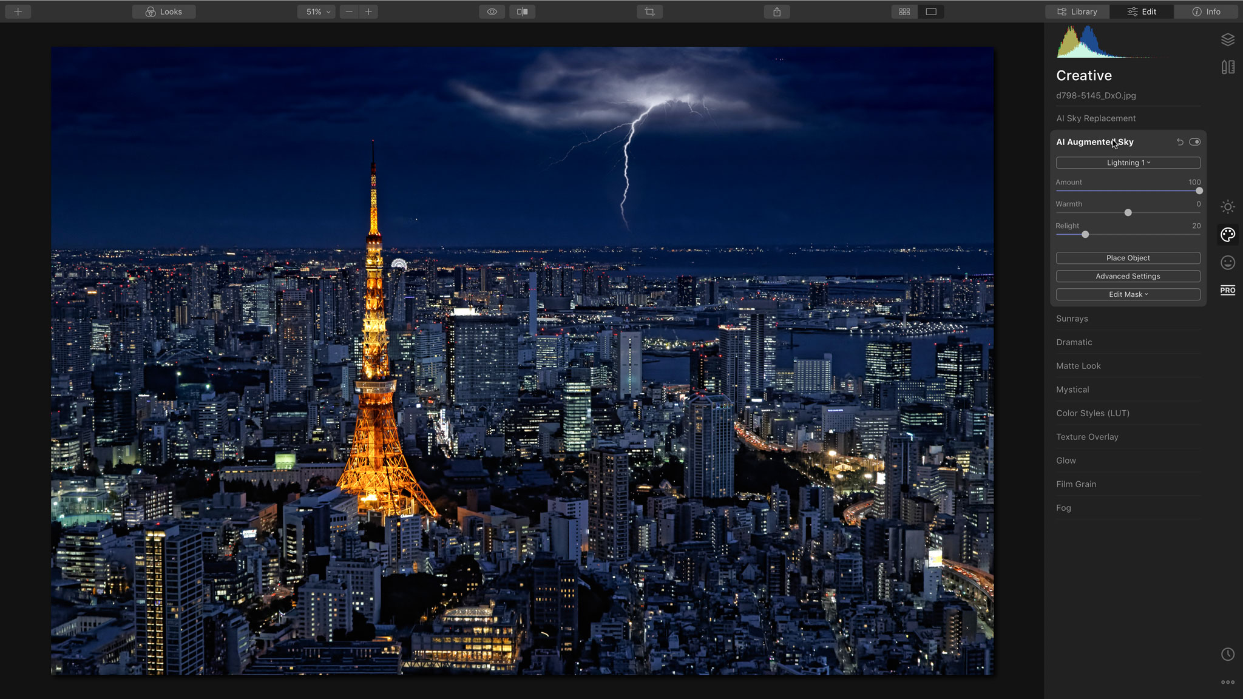Open the 51% zoom level dropdown
1243x699 pixels.
(x=316, y=11)
